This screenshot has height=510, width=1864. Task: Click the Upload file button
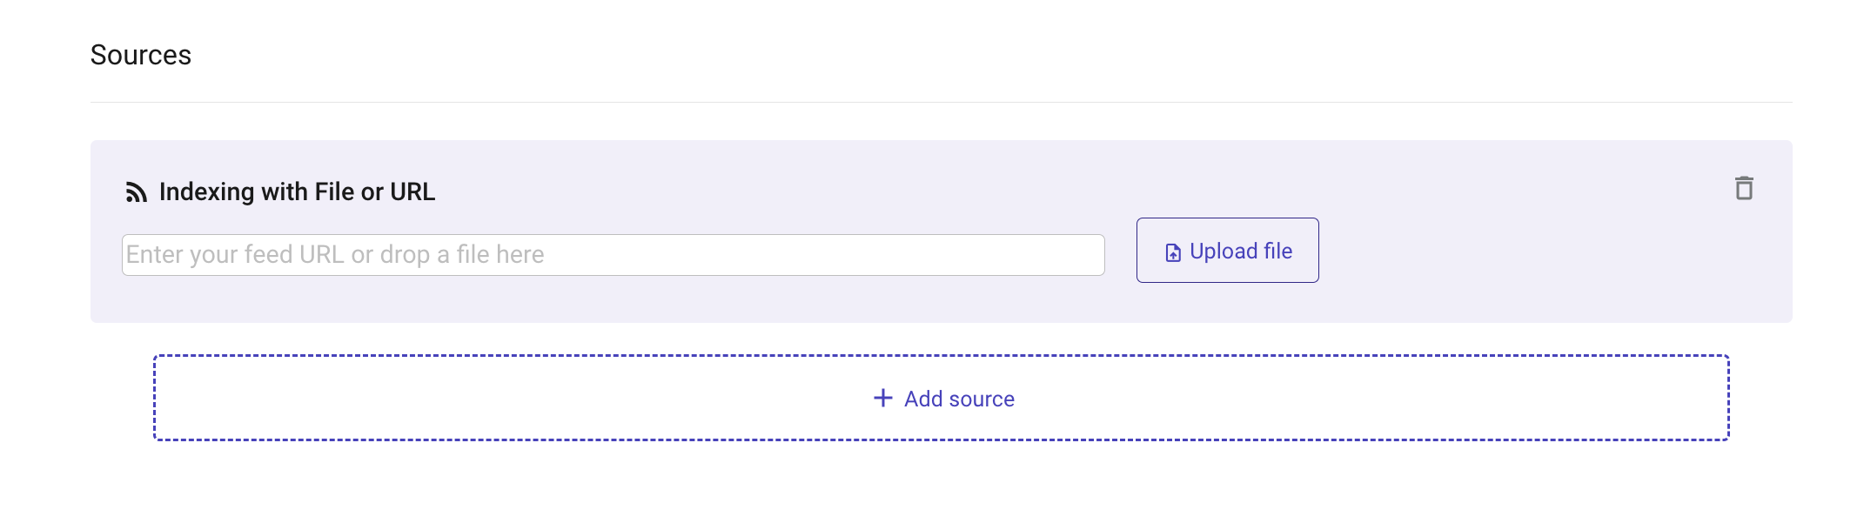click(1227, 250)
